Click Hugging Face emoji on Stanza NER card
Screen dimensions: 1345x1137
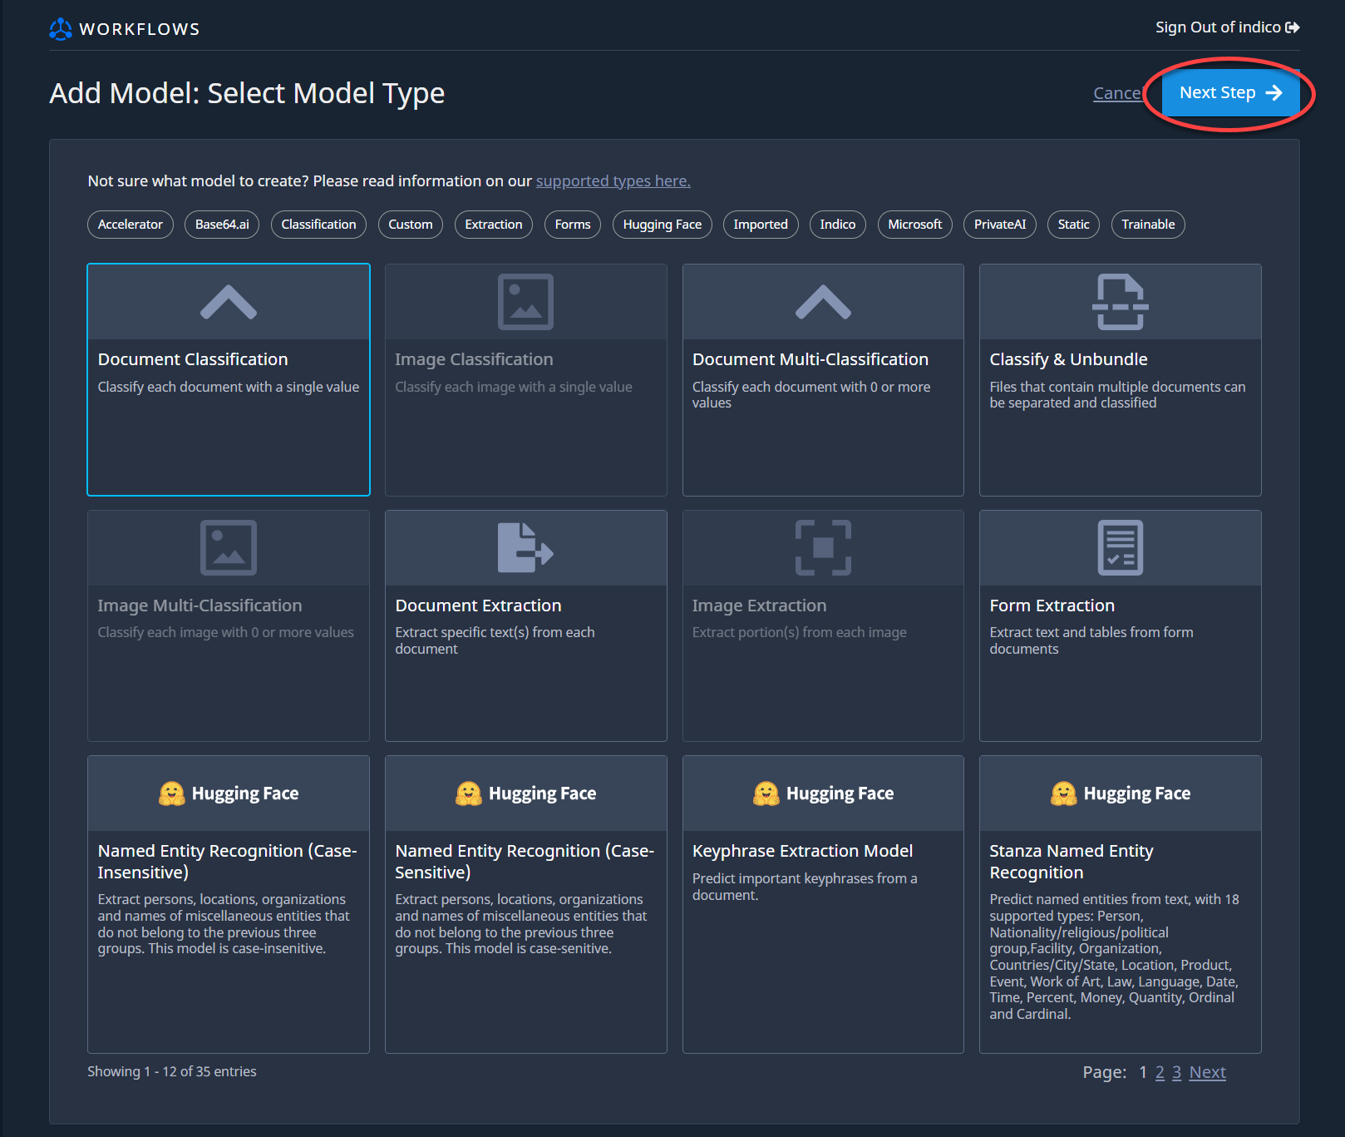point(1064,793)
